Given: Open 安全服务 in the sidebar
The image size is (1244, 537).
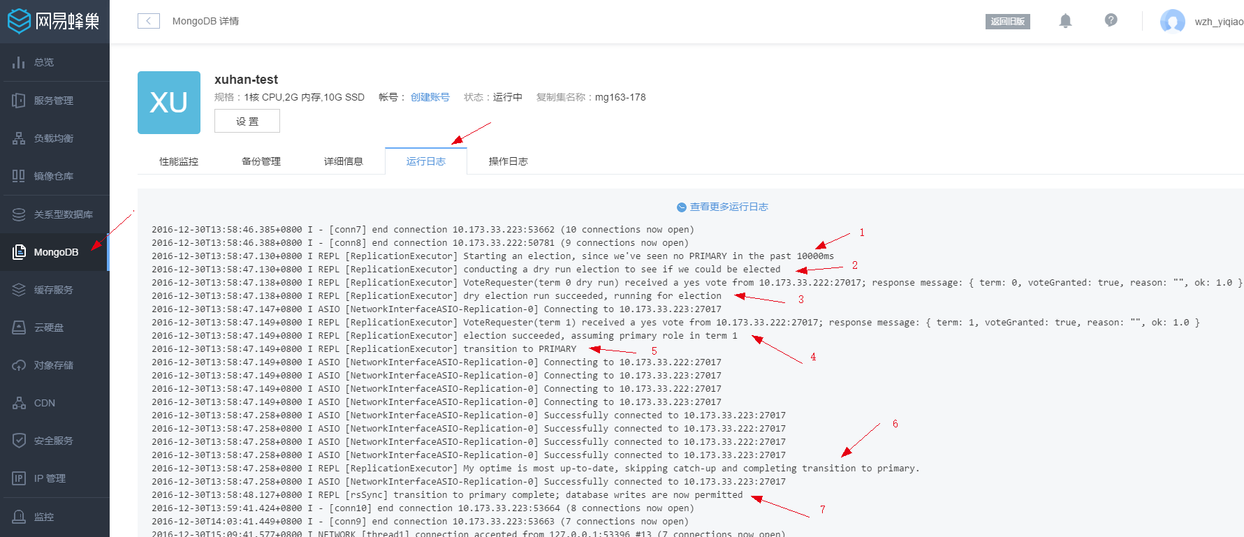Looking at the screenshot, I should (x=54, y=441).
